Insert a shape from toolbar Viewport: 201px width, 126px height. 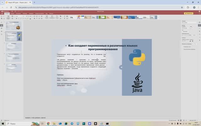[x=57, y=17]
